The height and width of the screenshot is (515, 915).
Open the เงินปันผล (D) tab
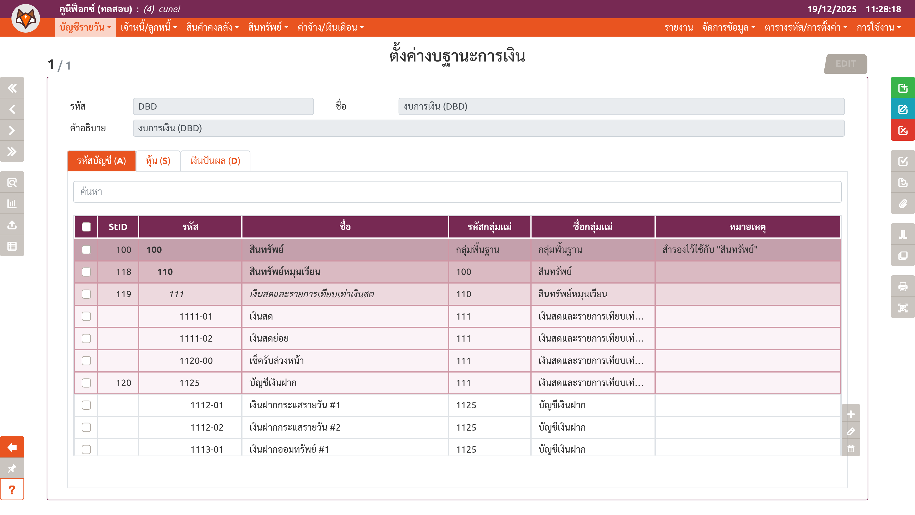click(215, 161)
